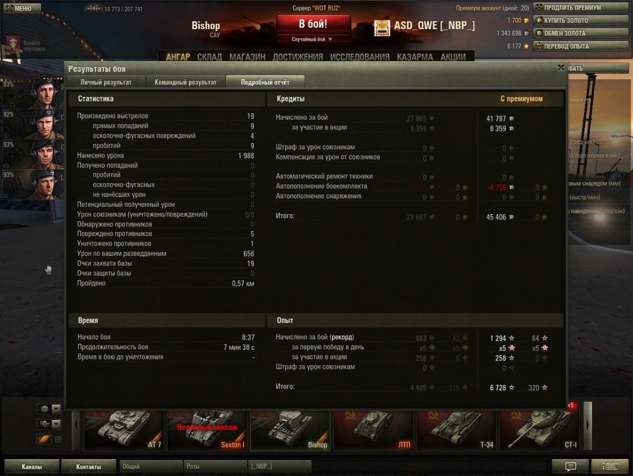The width and height of the screenshot is (633, 476).
Task: Click the red В бой! button
Action: tap(313, 24)
